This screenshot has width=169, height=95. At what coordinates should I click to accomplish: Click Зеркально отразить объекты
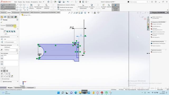click(x=66, y=5)
